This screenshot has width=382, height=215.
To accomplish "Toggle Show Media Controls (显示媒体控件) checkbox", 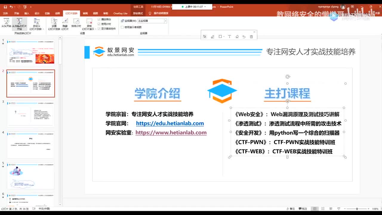I will (x=99, y=29).
